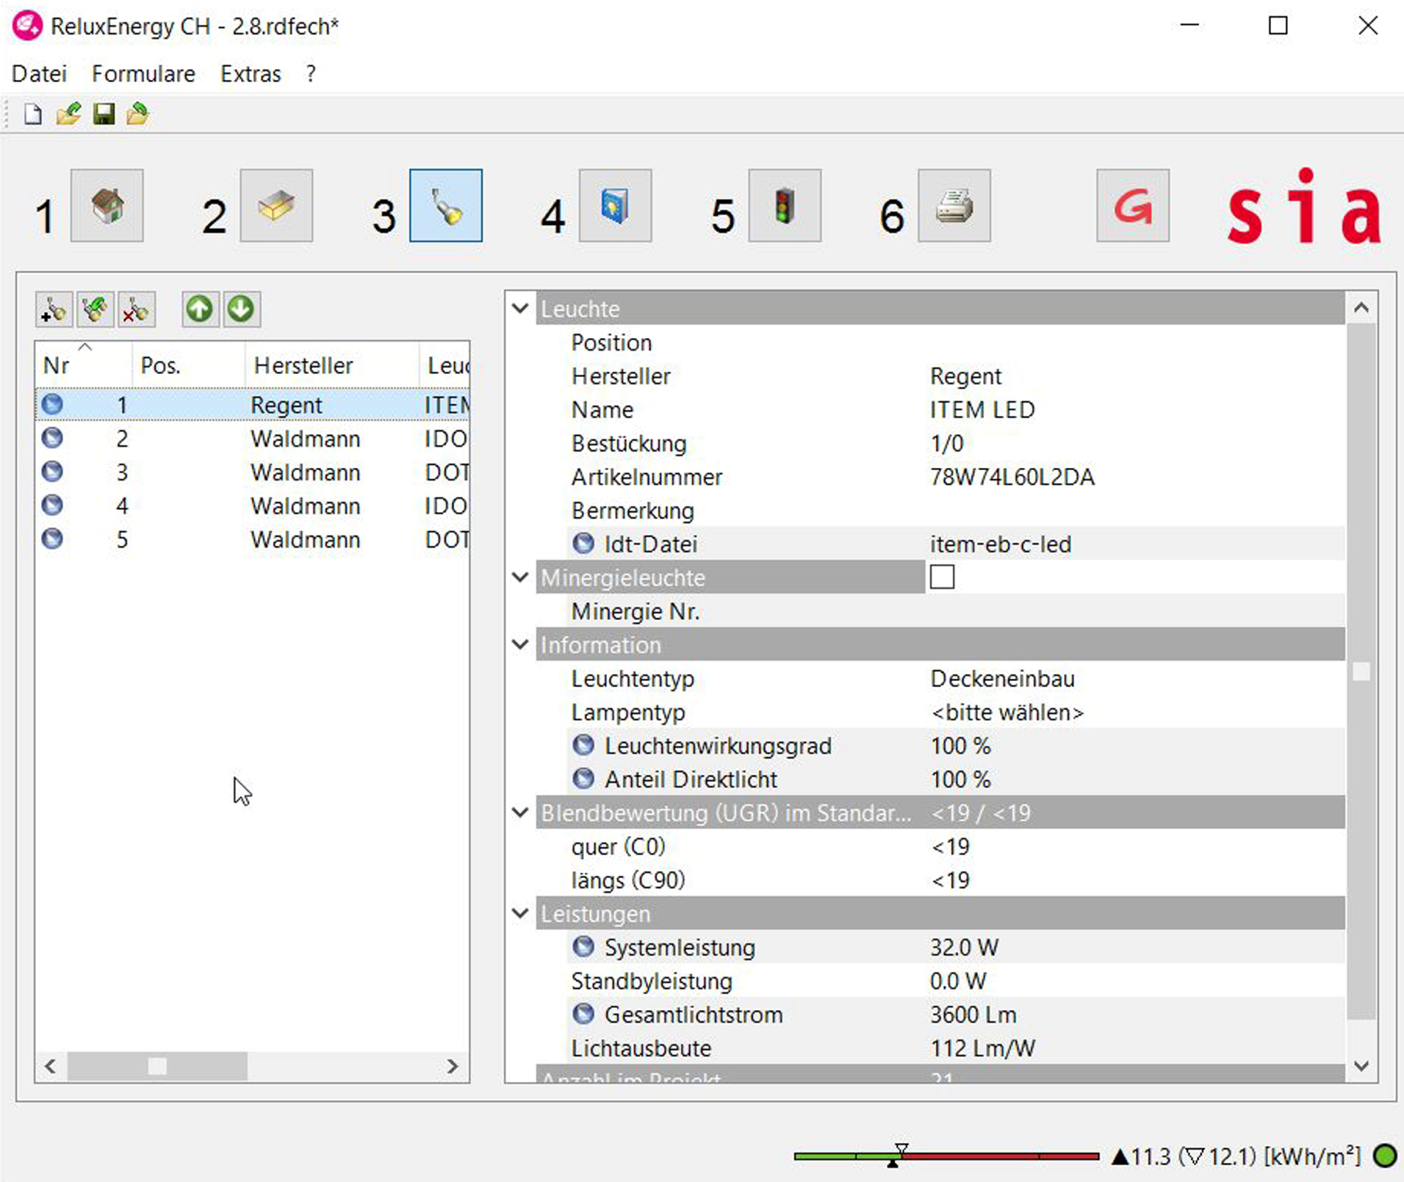This screenshot has width=1404, height=1182.
Task: Open the Formulare menu
Action: [x=144, y=73]
